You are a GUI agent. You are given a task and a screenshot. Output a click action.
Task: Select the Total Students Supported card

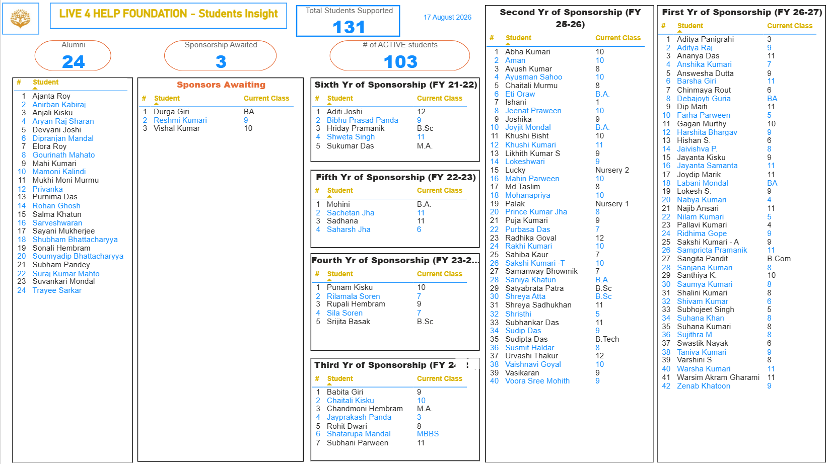pyautogui.click(x=348, y=21)
